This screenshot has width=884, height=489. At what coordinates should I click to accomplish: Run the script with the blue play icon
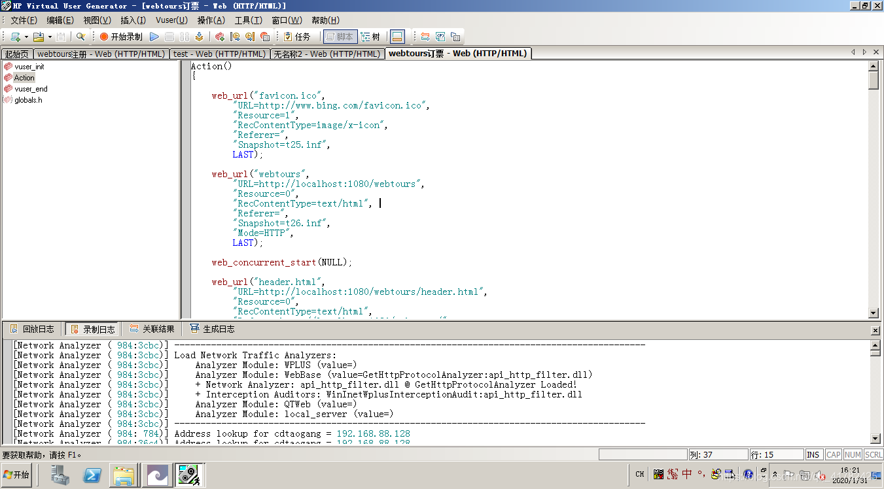tap(154, 37)
